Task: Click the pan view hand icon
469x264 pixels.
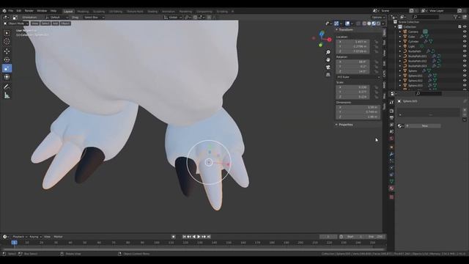Action: 328,60
